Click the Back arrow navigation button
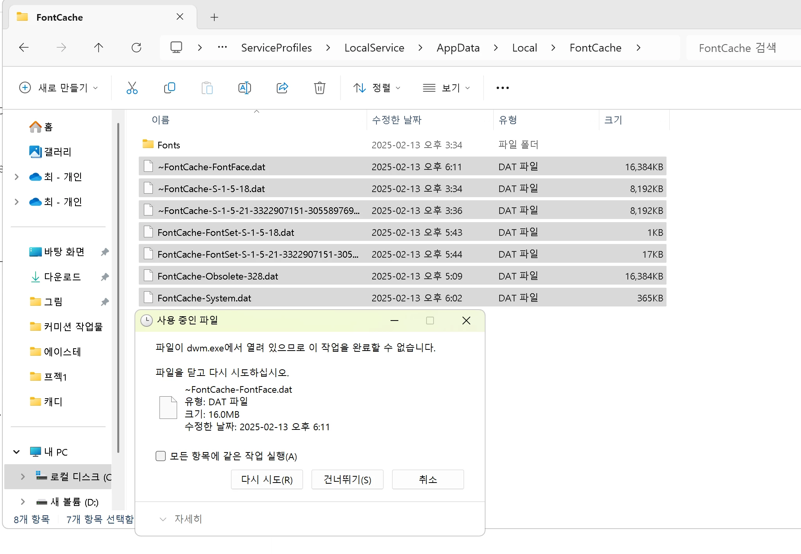 click(x=24, y=48)
